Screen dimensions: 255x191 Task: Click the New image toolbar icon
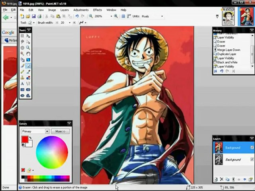22,16
